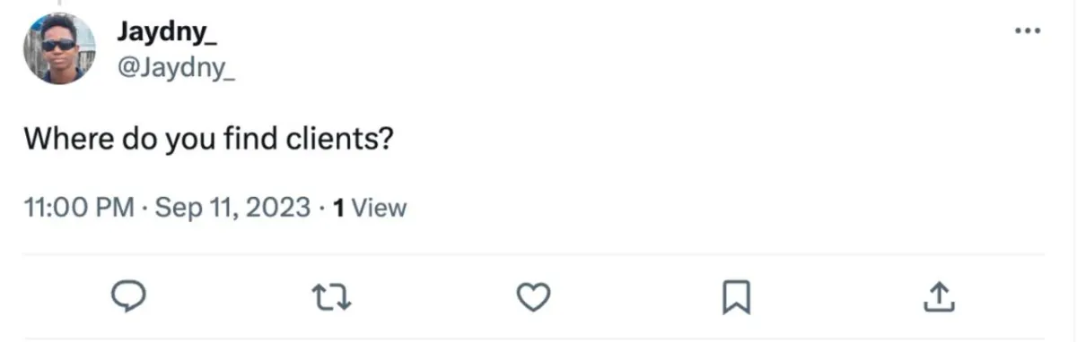
Task: Reply to the tweet via speech bubble icon
Action: 133,295
